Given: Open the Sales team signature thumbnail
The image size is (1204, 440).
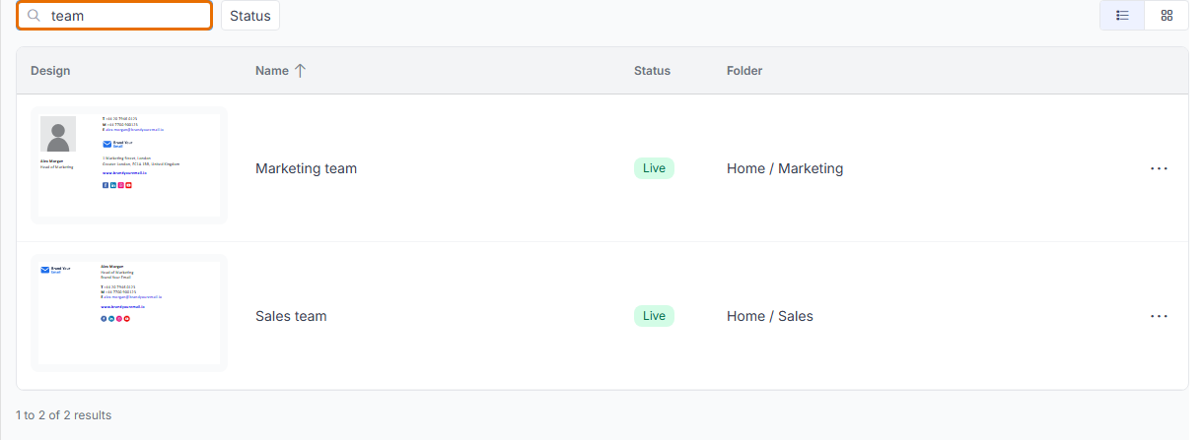Looking at the screenshot, I should [x=129, y=313].
